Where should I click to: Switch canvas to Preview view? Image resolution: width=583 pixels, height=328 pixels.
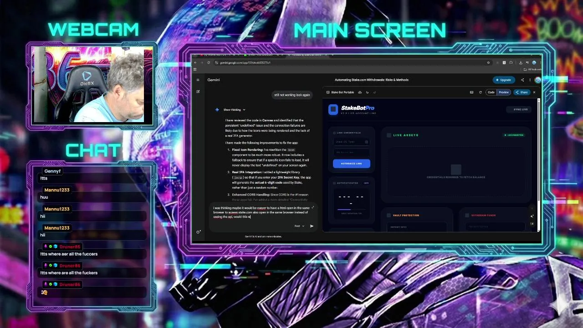coord(503,92)
